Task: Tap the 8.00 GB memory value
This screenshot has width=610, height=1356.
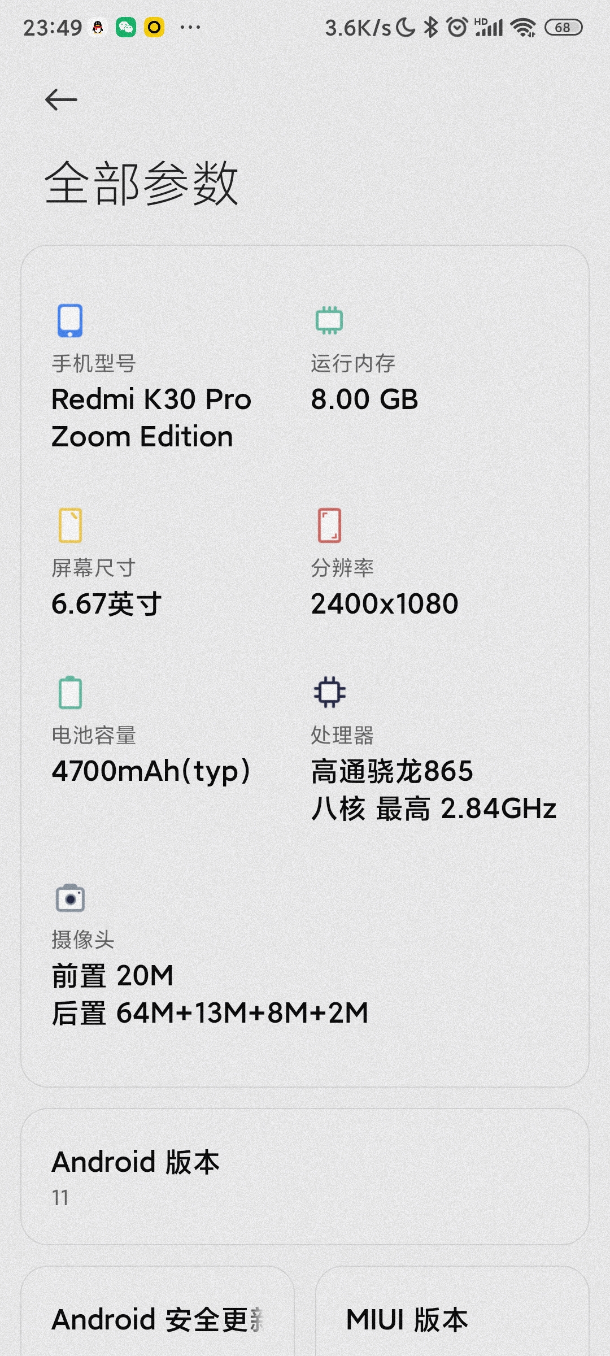Action: coord(365,399)
